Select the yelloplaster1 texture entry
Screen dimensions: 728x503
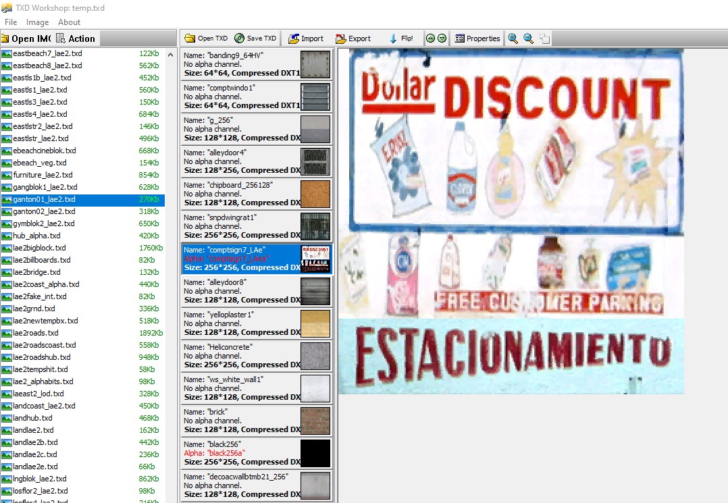coord(257,323)
